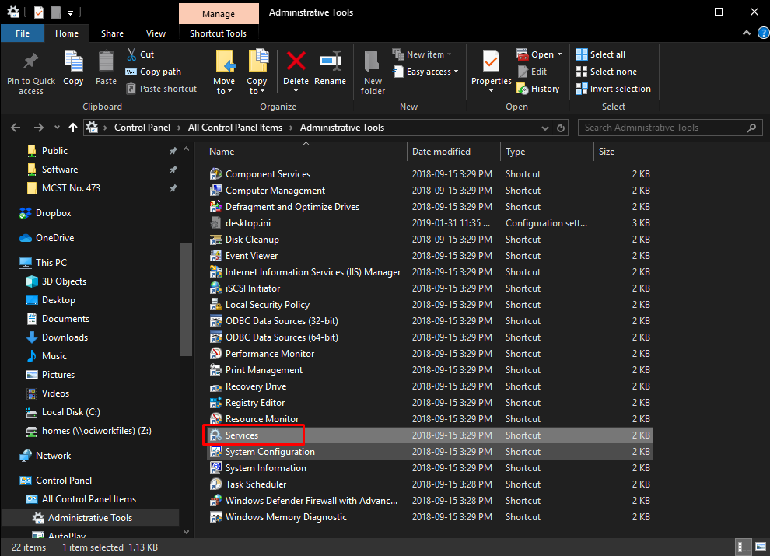Click the Manage contextual tab
The height and width of the screenshot is (556, 770).
219,14
